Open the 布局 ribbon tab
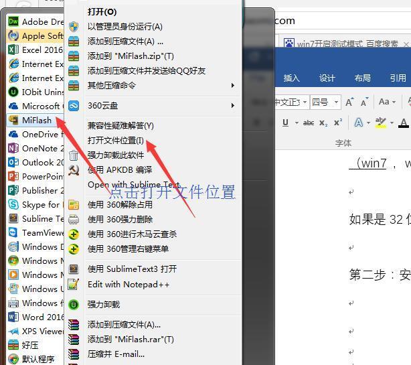Viewport: 411px width, 365px height. click(363, 78)
